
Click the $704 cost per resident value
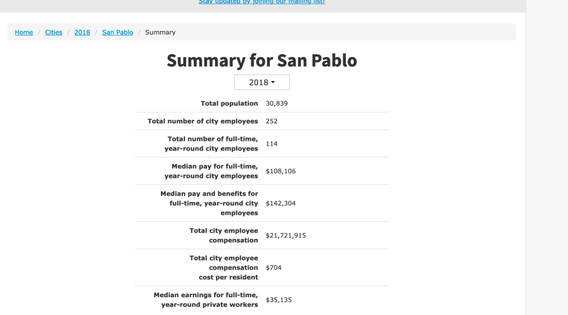tap(274, 268)
